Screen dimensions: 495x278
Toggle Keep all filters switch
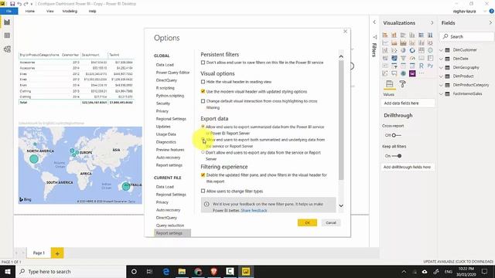click(x=397, y=156)
